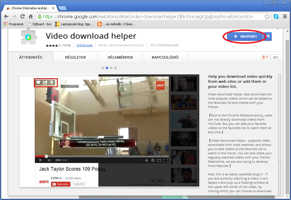This screenshot has height=200, width=291.
Task: Click the page scrollbar up arrow
Action: (x=287, y=31)
